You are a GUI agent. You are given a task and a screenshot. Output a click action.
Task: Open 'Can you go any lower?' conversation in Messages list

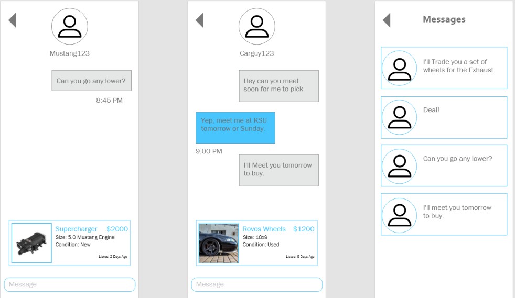[444, 165]
